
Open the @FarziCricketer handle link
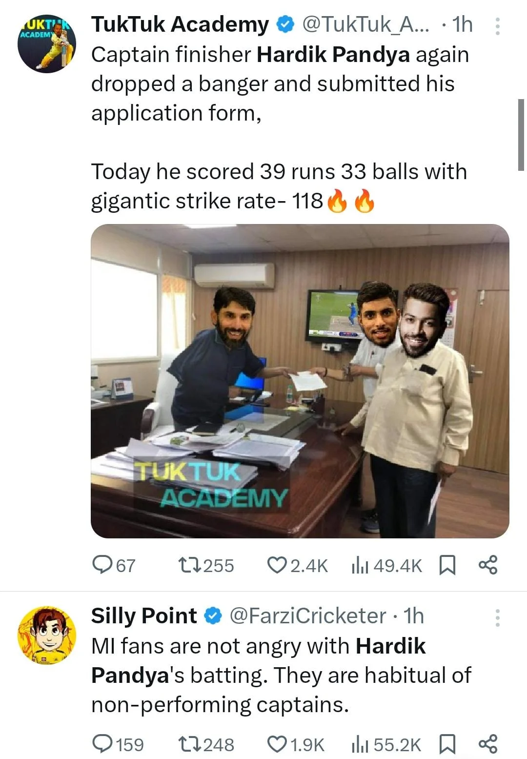[307, 616]
